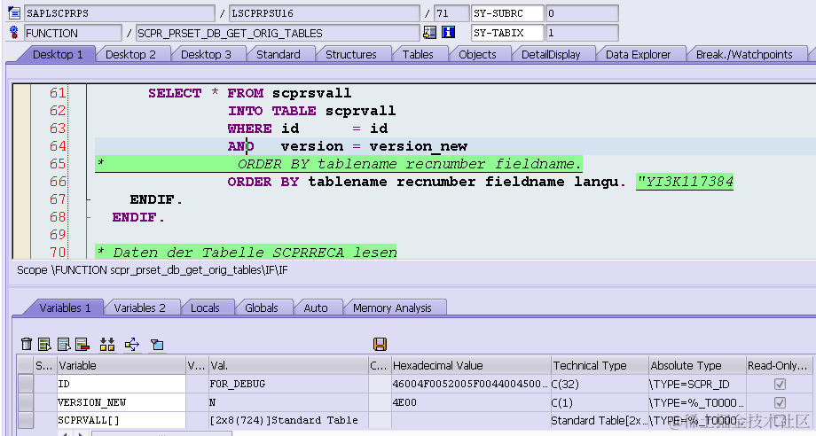This screenshot has height=436, width=816.
Task: Click the comment Daten der Tabelle SCPRRECA lesen
Action: [247, 252]
